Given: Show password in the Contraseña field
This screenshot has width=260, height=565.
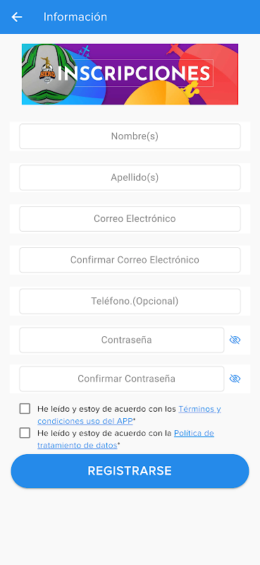Looking at the screenshot, I should point(235,340).
